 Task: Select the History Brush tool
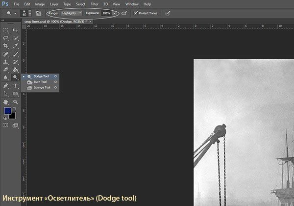click(15, 62)
